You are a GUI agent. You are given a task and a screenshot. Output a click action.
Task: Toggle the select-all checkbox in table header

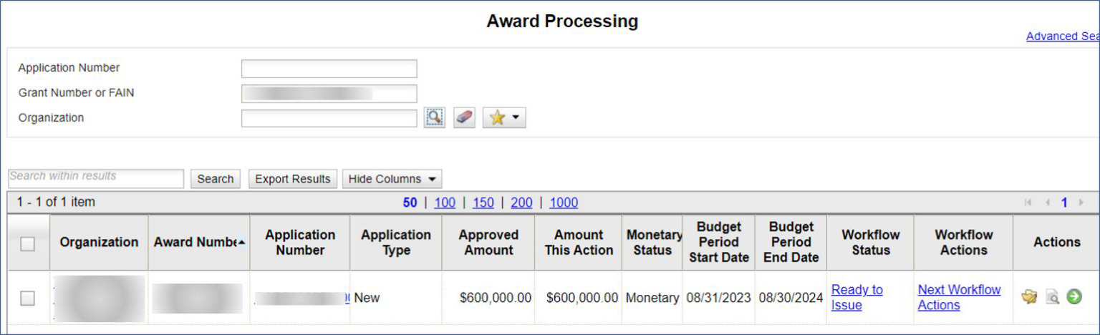click(x=27, y=244)
